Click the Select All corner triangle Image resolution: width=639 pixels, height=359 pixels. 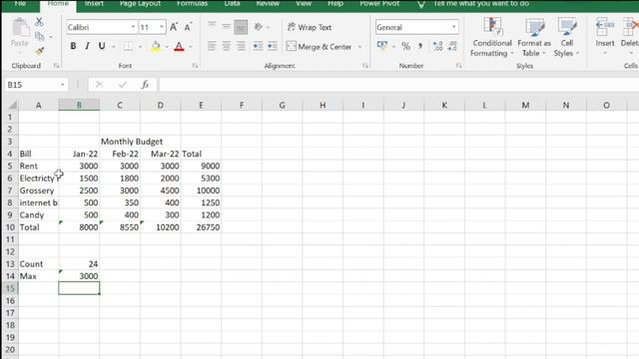coord(12,106)
